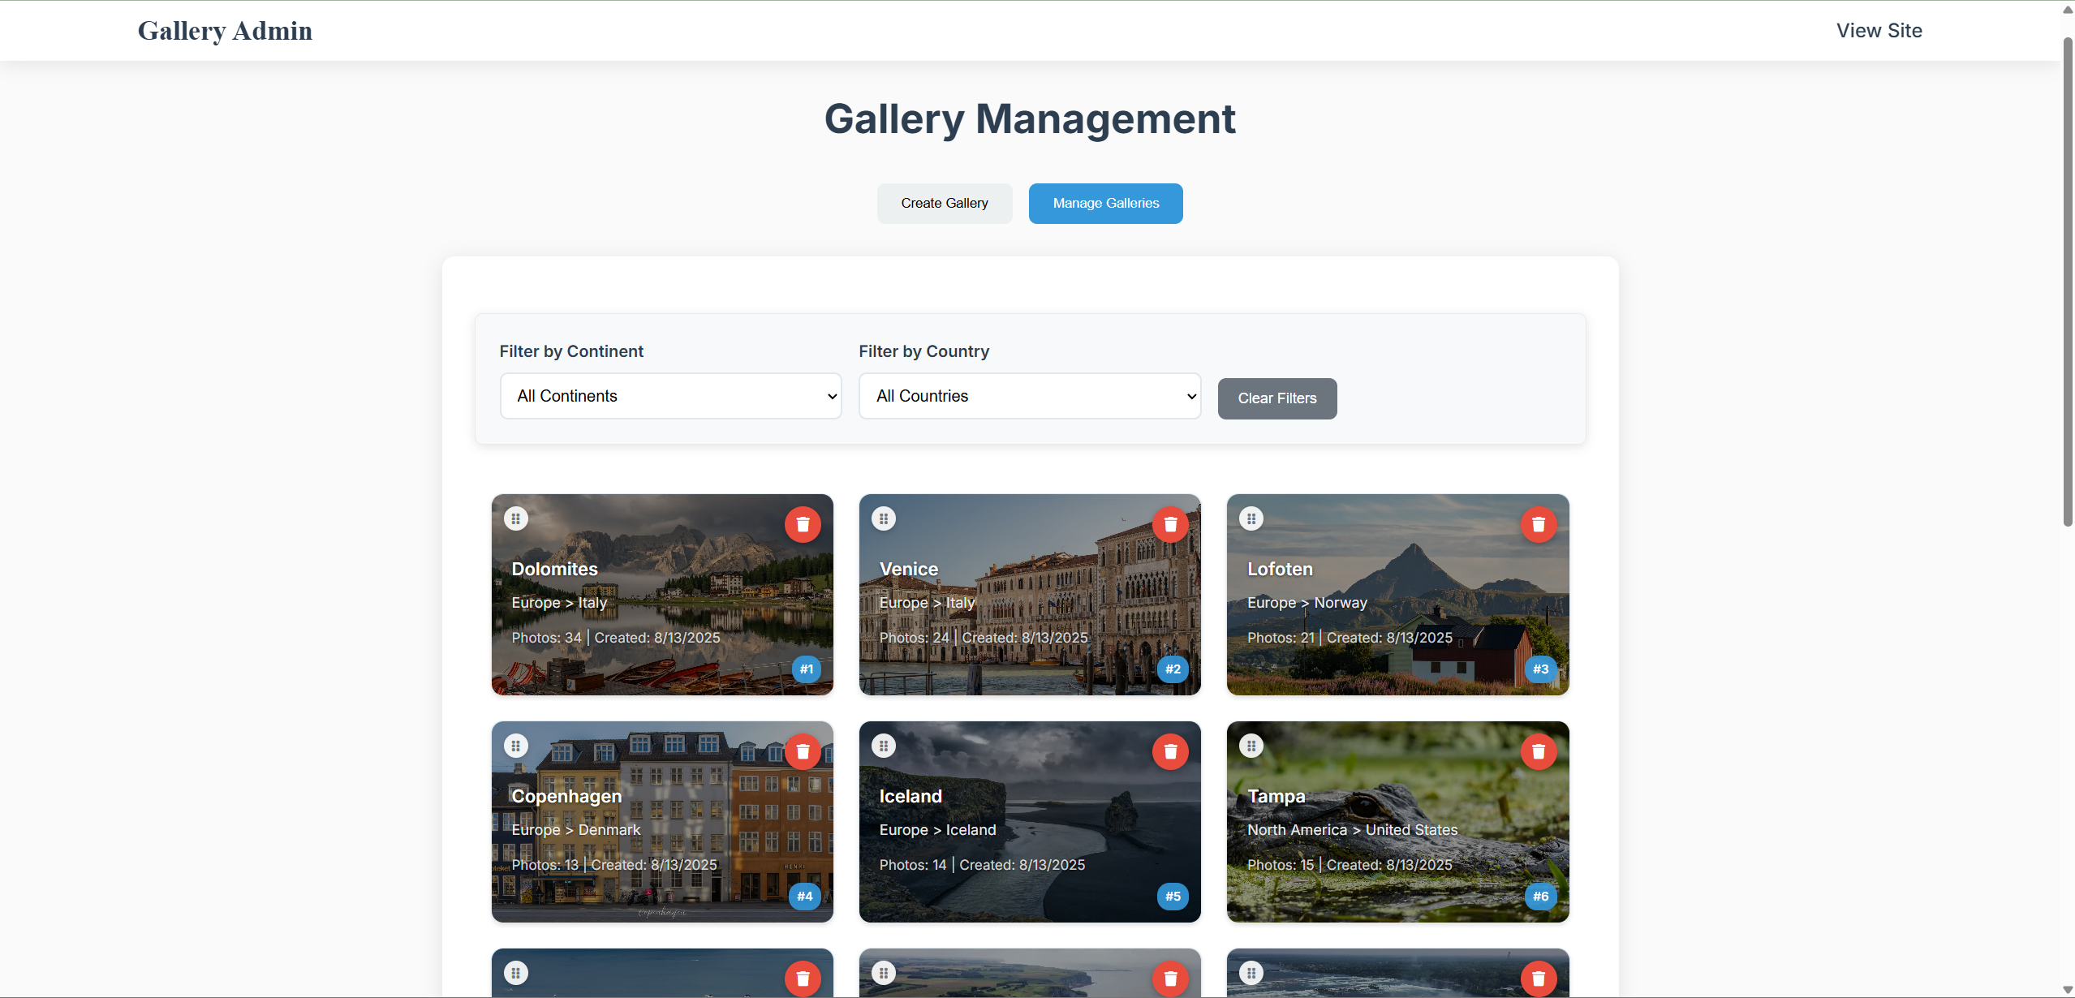Click the Iceland gallery delete icon
The height and width of the screenshot is (998, 2075).
pyautogui.click(x=1169, y=751)
